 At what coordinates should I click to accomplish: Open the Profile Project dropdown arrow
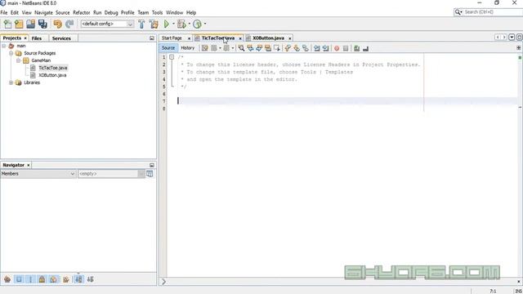[205, 24]
